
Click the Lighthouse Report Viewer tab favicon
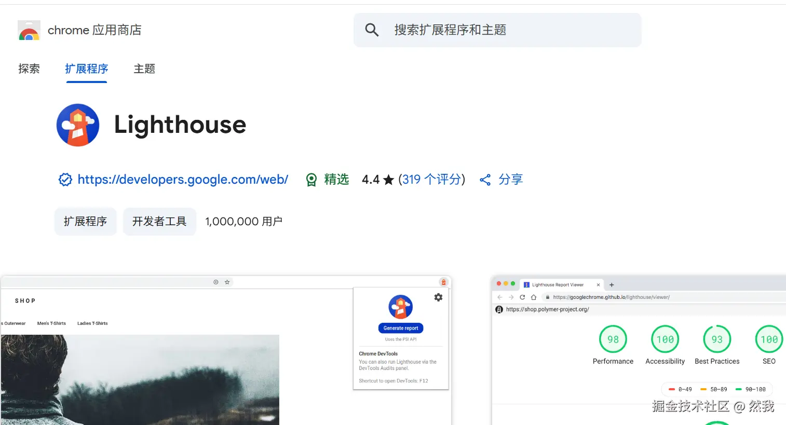(526, 285)
